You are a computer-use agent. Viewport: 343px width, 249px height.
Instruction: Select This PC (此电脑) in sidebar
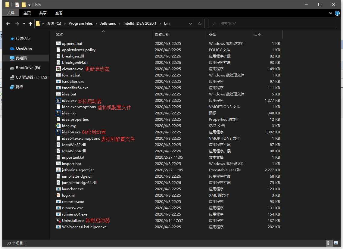[x=26, y=58]
